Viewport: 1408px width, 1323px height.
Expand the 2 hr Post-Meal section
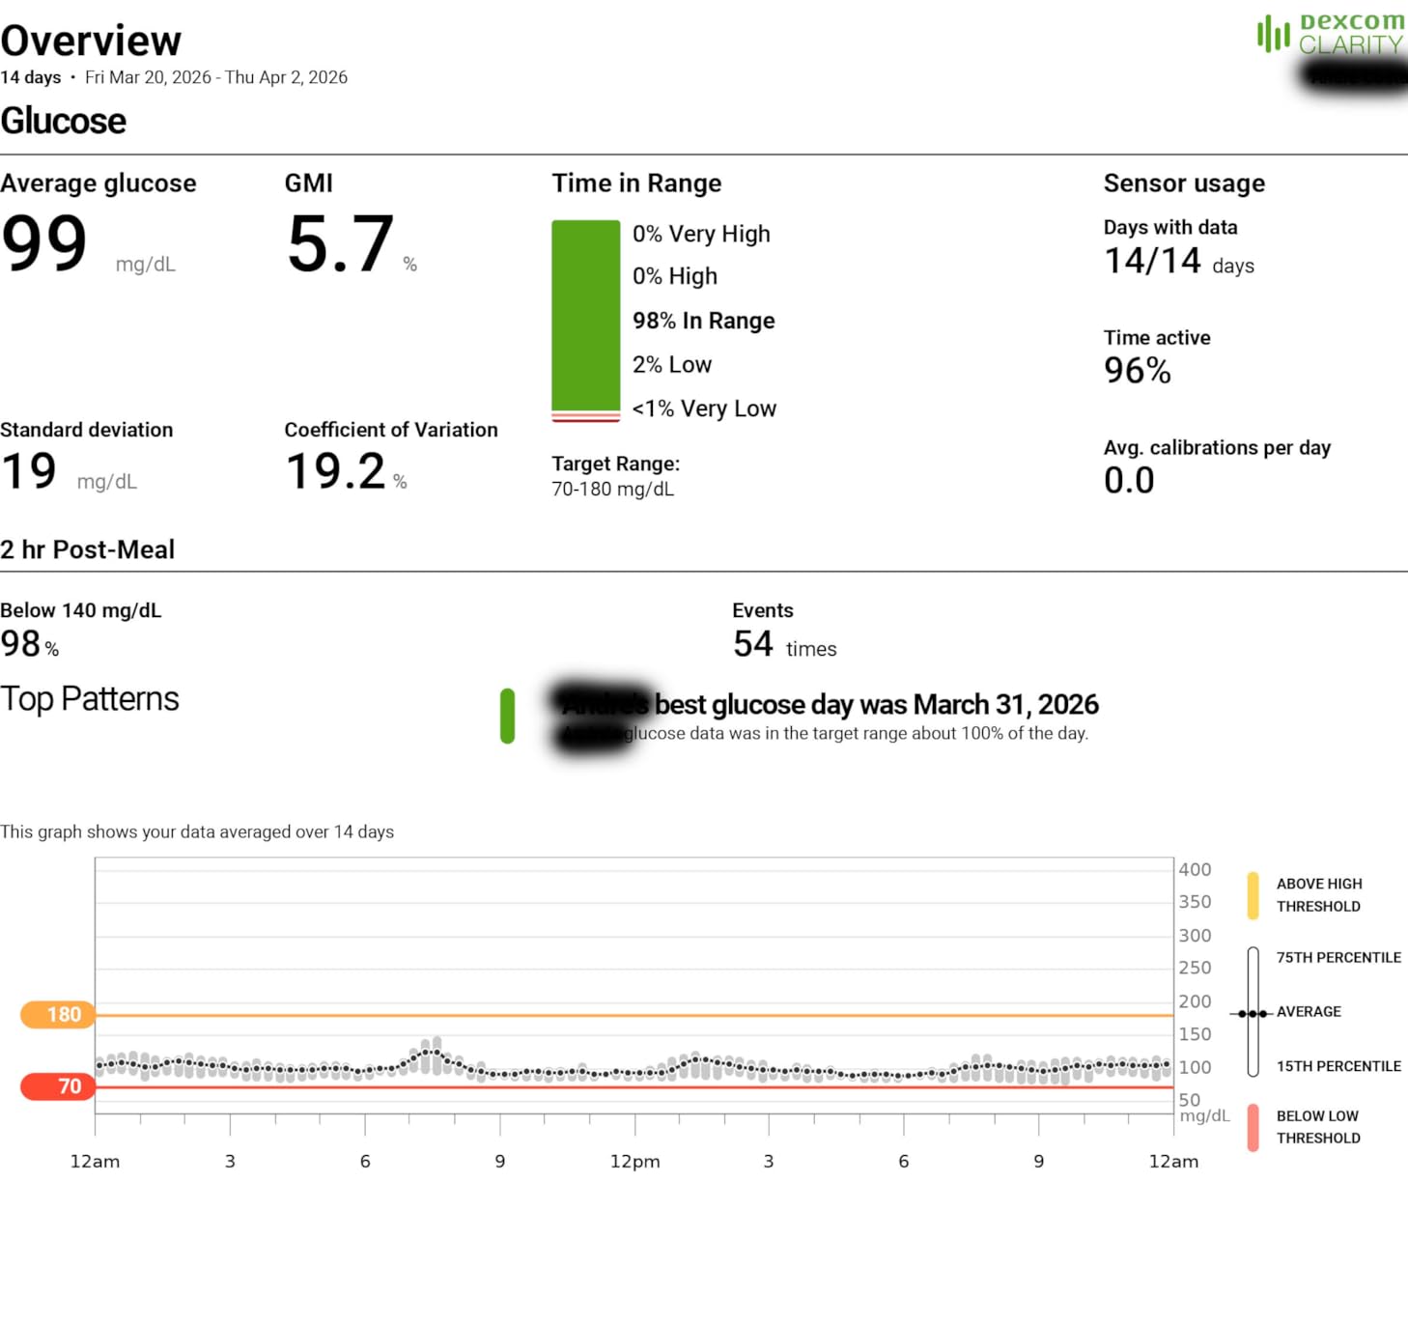coord(88,549)
